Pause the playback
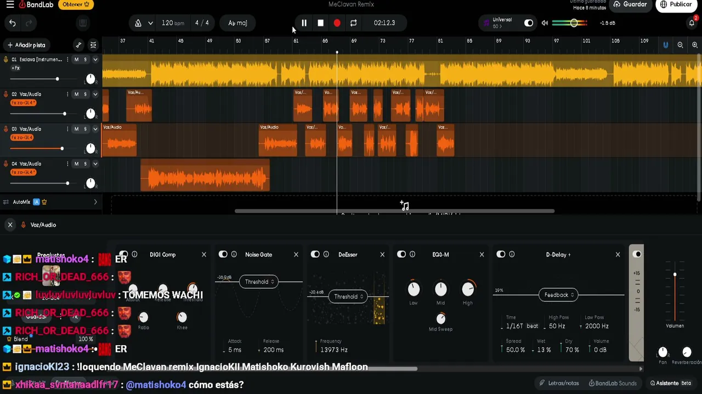The width and height of the screenshot is (702, 394). (x=304, y=23)
